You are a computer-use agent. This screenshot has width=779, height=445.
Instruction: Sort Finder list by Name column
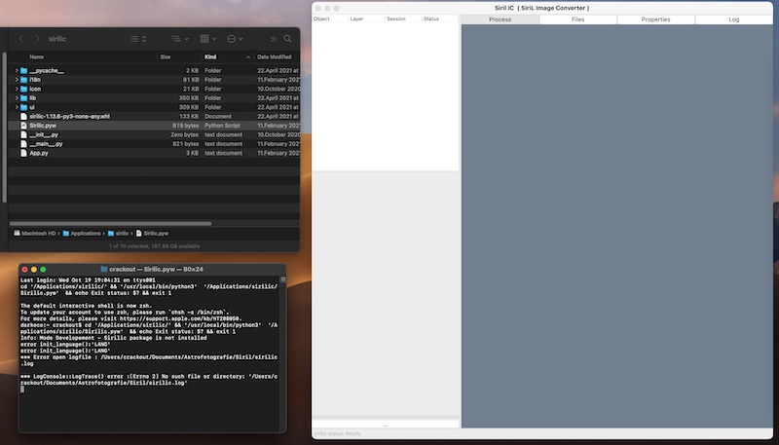point(36,57)
